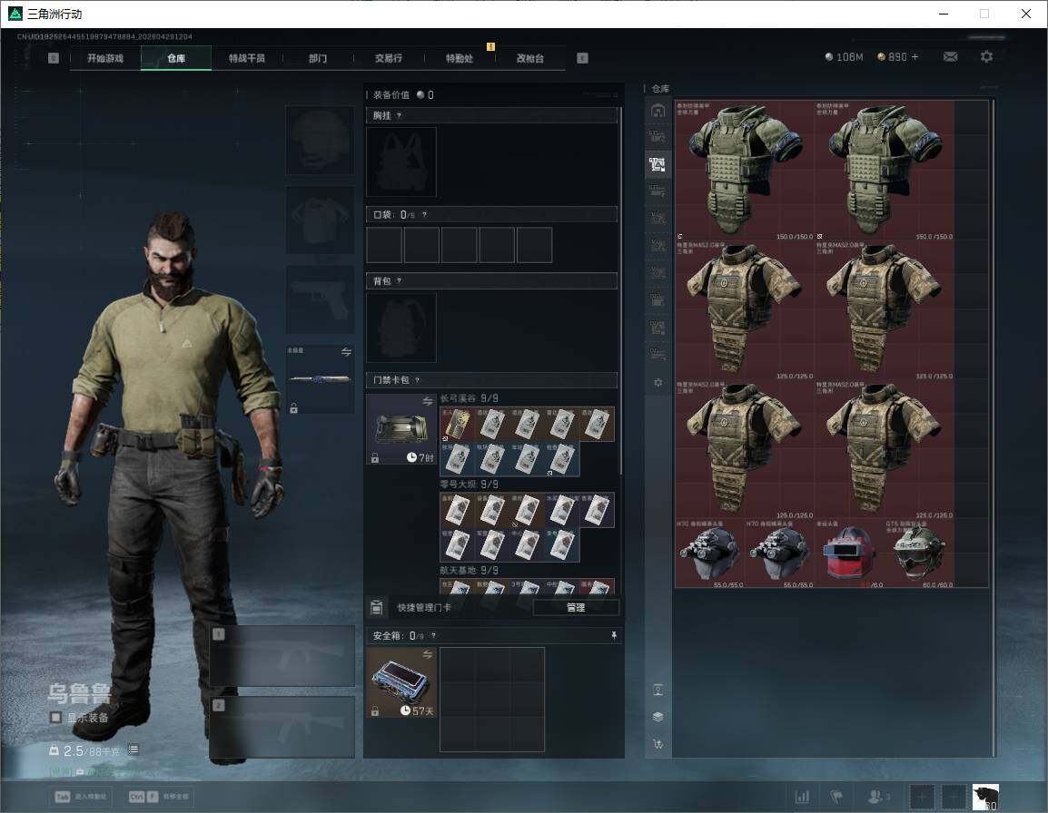Open the settings gear in top bar
Screen dimensions: 1048x813
[x=986, y=57]
